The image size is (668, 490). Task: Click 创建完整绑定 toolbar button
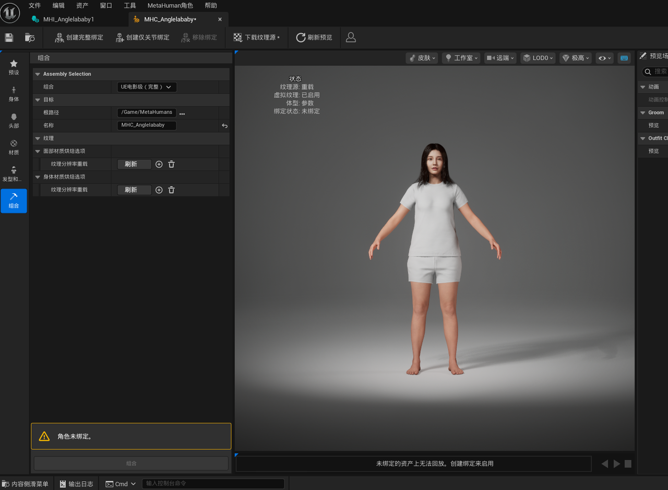[x=79, y=38]
